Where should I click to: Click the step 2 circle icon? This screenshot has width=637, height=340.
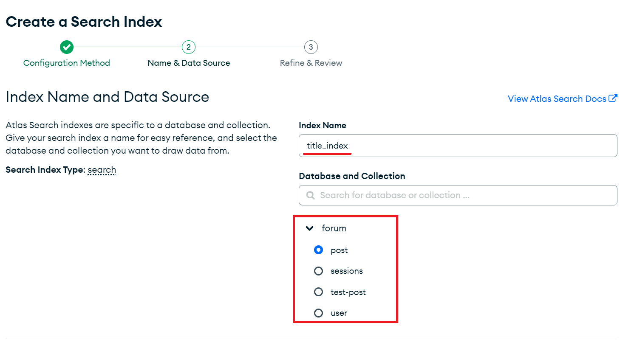188,47
